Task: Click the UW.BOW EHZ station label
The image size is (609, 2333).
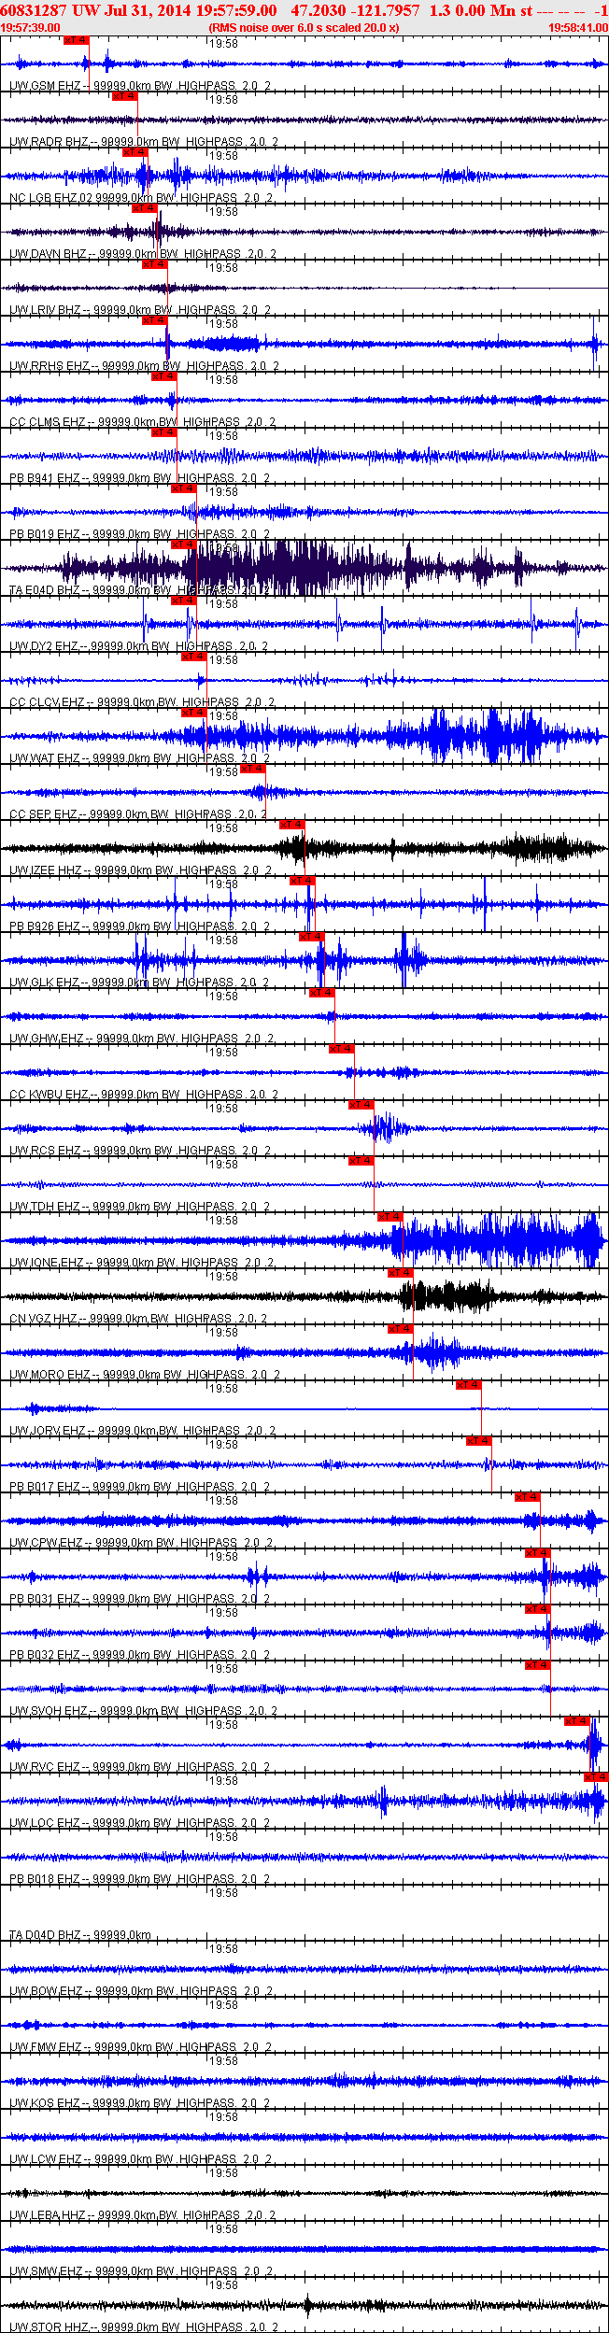Action: 141,1991
